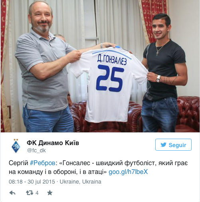Screen dimensions: 200x202
Task: Open the goo.gl/h7lbeX link
Action: (x=128, y=172)
